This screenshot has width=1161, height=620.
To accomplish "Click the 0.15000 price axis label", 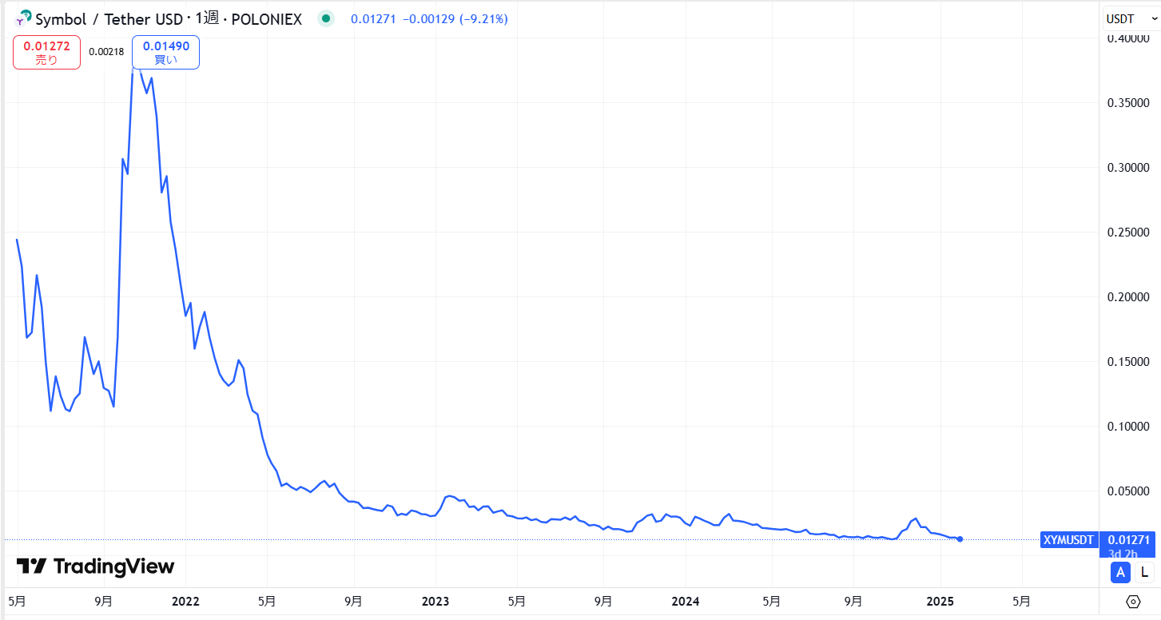I will (x=1127, y=361).
